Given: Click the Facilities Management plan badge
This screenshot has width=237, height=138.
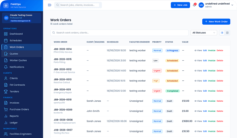Looking at the screenshot, I should click(x=20, y=21).
